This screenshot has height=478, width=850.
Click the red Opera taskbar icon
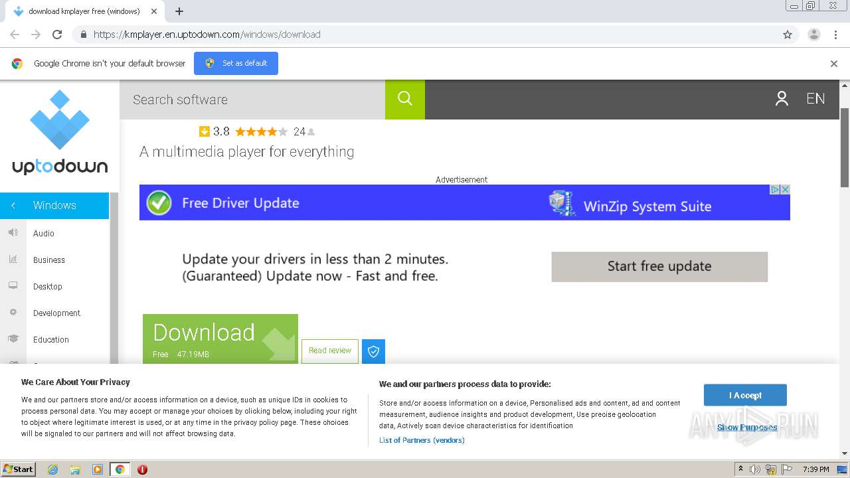click(142, 469)
